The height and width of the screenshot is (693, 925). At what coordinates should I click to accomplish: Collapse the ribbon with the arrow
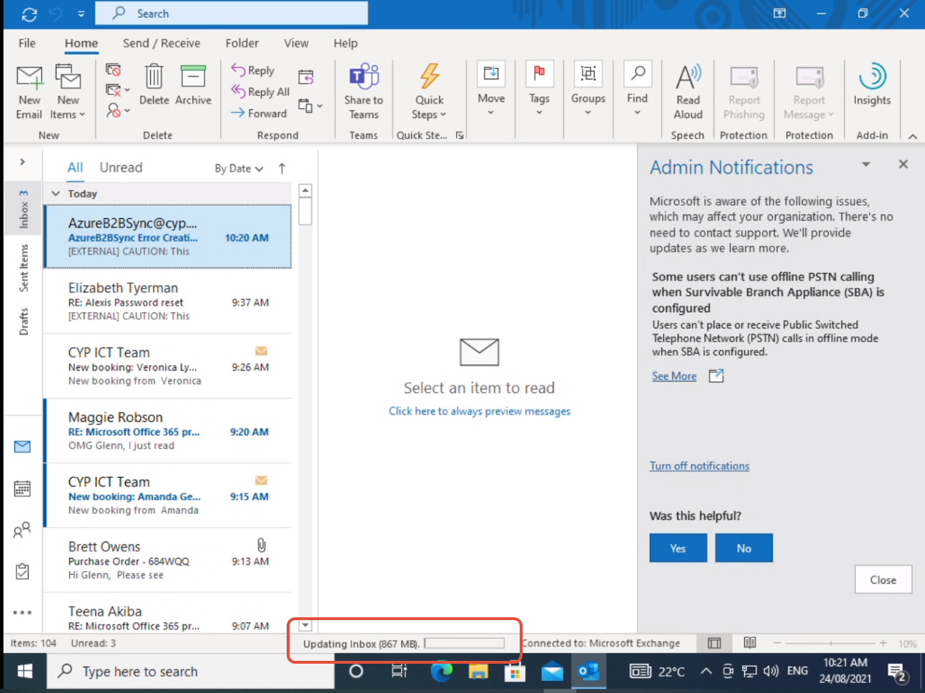pyautogui.click(x=913, y=136)
